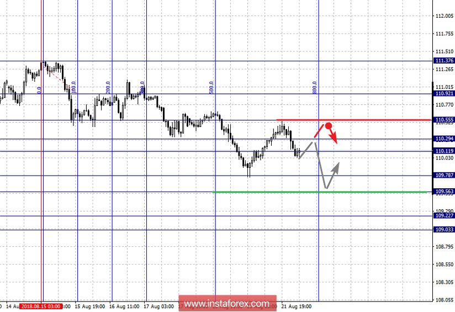
Task: Click the 110.119 price level label
Action: (x=444, y=151)
